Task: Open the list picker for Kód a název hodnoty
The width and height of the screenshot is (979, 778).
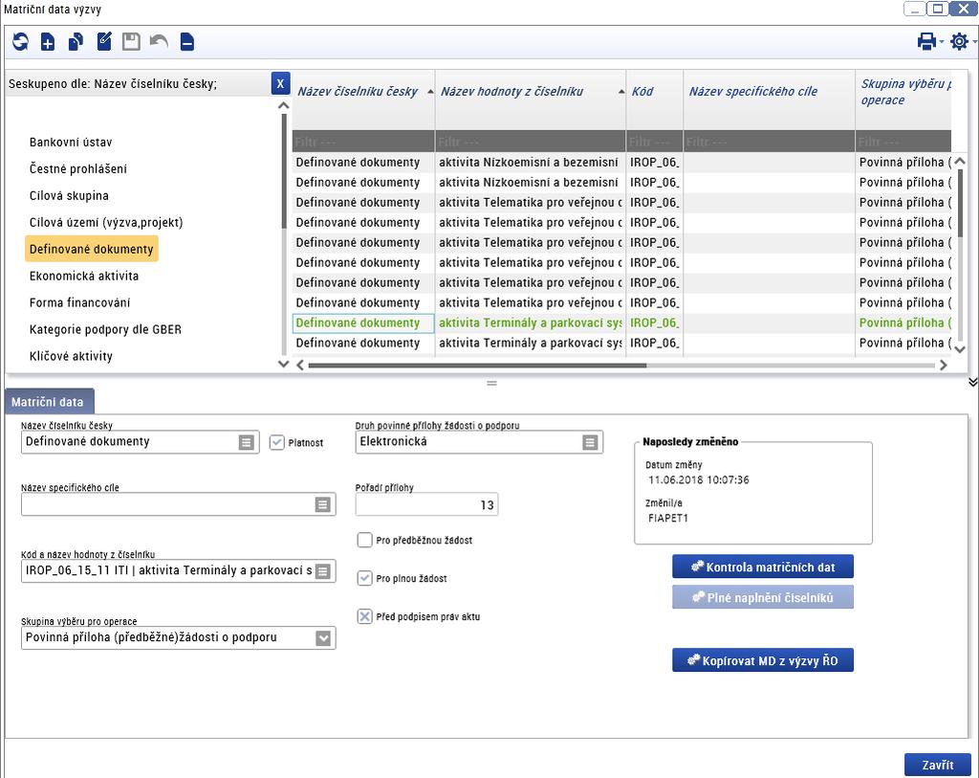Action: (323, 571)
